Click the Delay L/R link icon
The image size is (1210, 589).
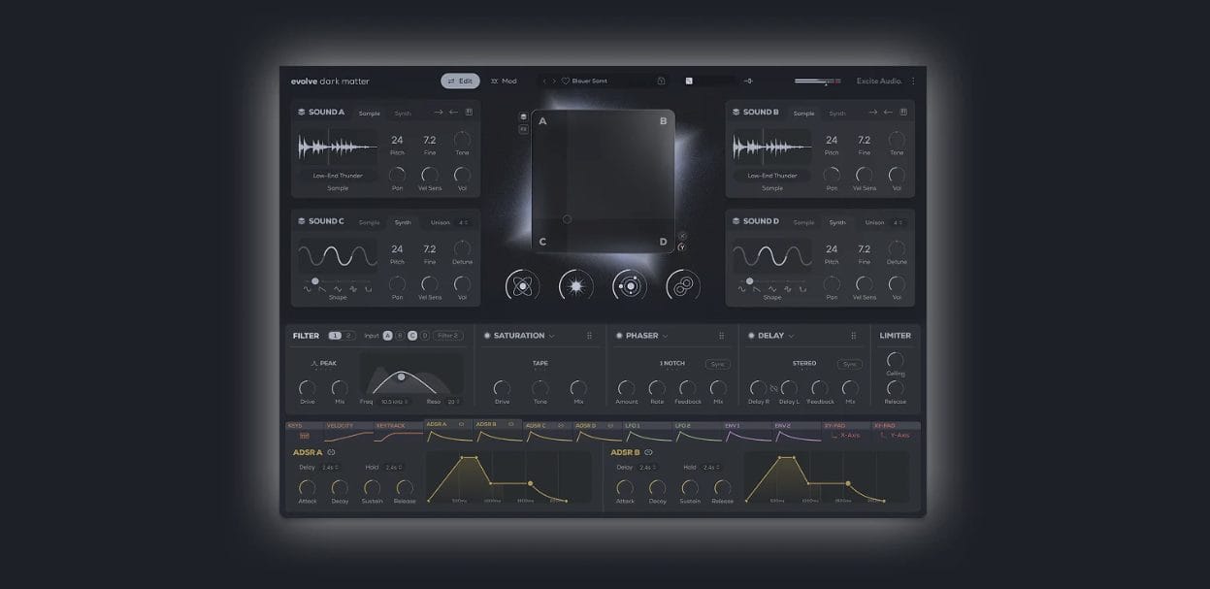click(774, 388)
